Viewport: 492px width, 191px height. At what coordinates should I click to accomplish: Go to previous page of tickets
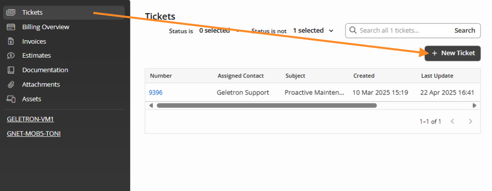tap(452, 121)
